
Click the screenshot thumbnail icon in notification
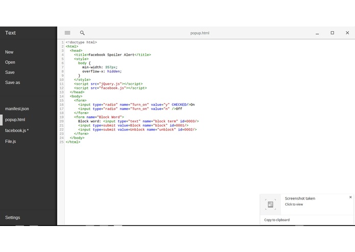pos(270,205)
